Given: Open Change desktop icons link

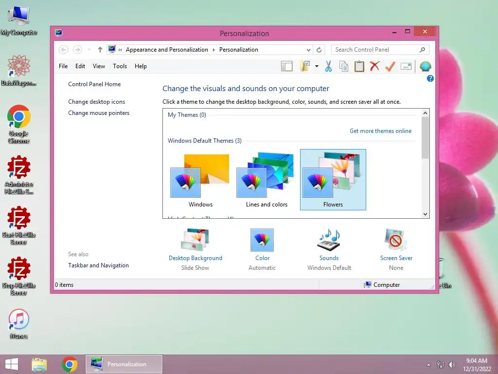Looking at the screenshot, I should coord(97,102).
